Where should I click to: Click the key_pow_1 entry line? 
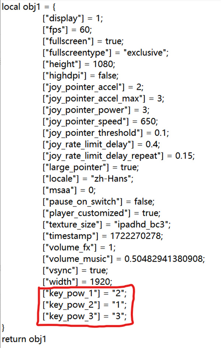point(85,293)
